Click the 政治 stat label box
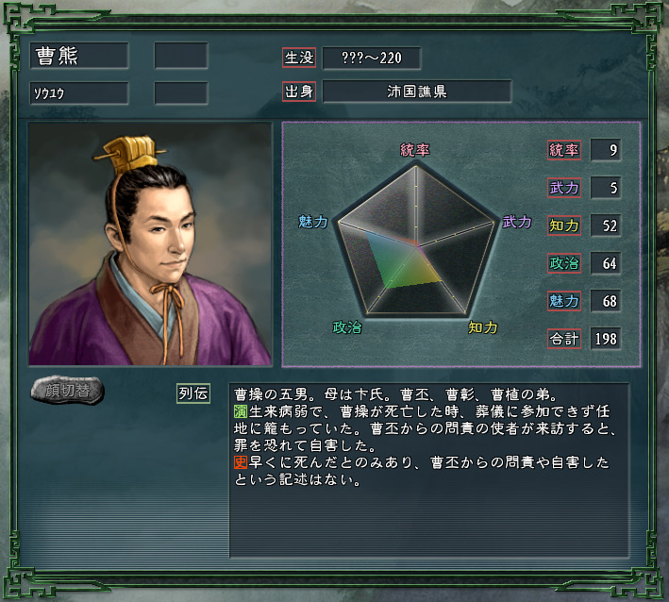This screenshot has width=669, height=602. click(564, 263)
